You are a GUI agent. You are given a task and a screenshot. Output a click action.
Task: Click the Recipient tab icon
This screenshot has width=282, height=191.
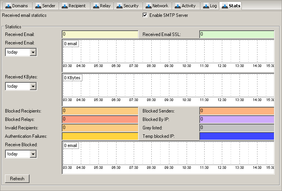coord(65,6)
